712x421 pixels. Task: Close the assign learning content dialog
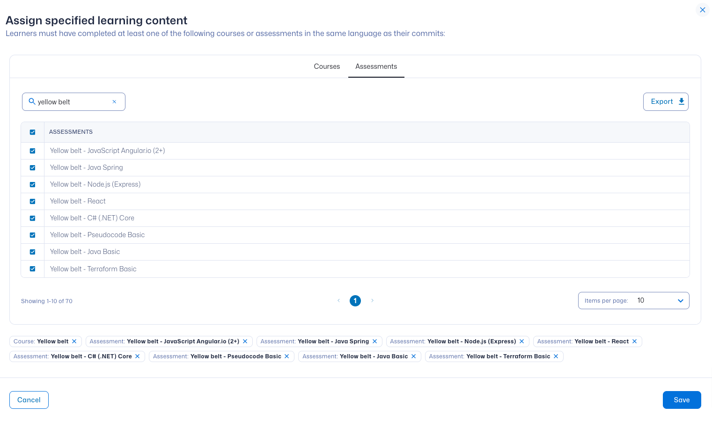(x=702, y=10)
